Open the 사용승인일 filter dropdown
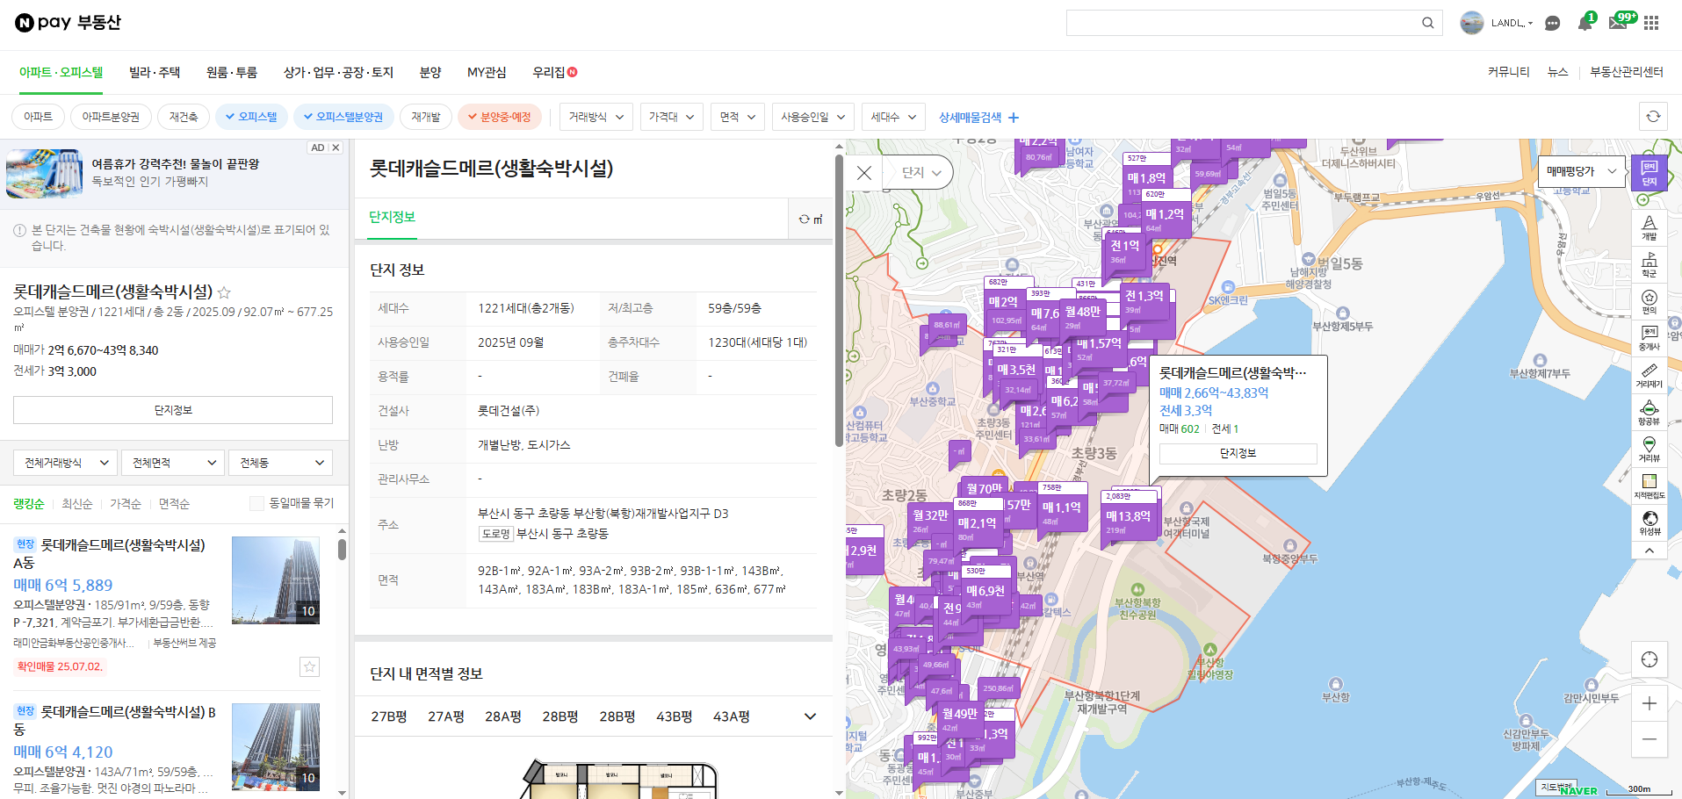 813,117
